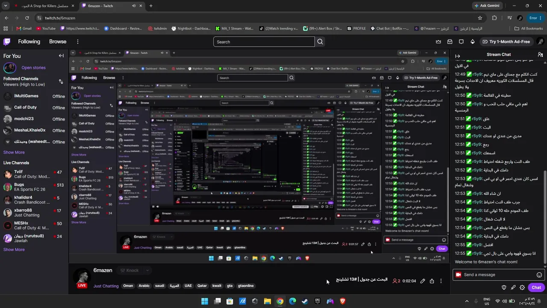Open chat settings gear icon
Image resolution: width=547 pixels, height=308 pixels.
pyautogui.click(x=522, y=287)
